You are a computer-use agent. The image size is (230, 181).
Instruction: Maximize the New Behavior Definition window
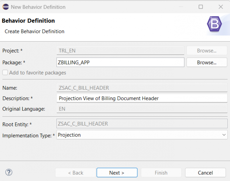click(201, 7)
